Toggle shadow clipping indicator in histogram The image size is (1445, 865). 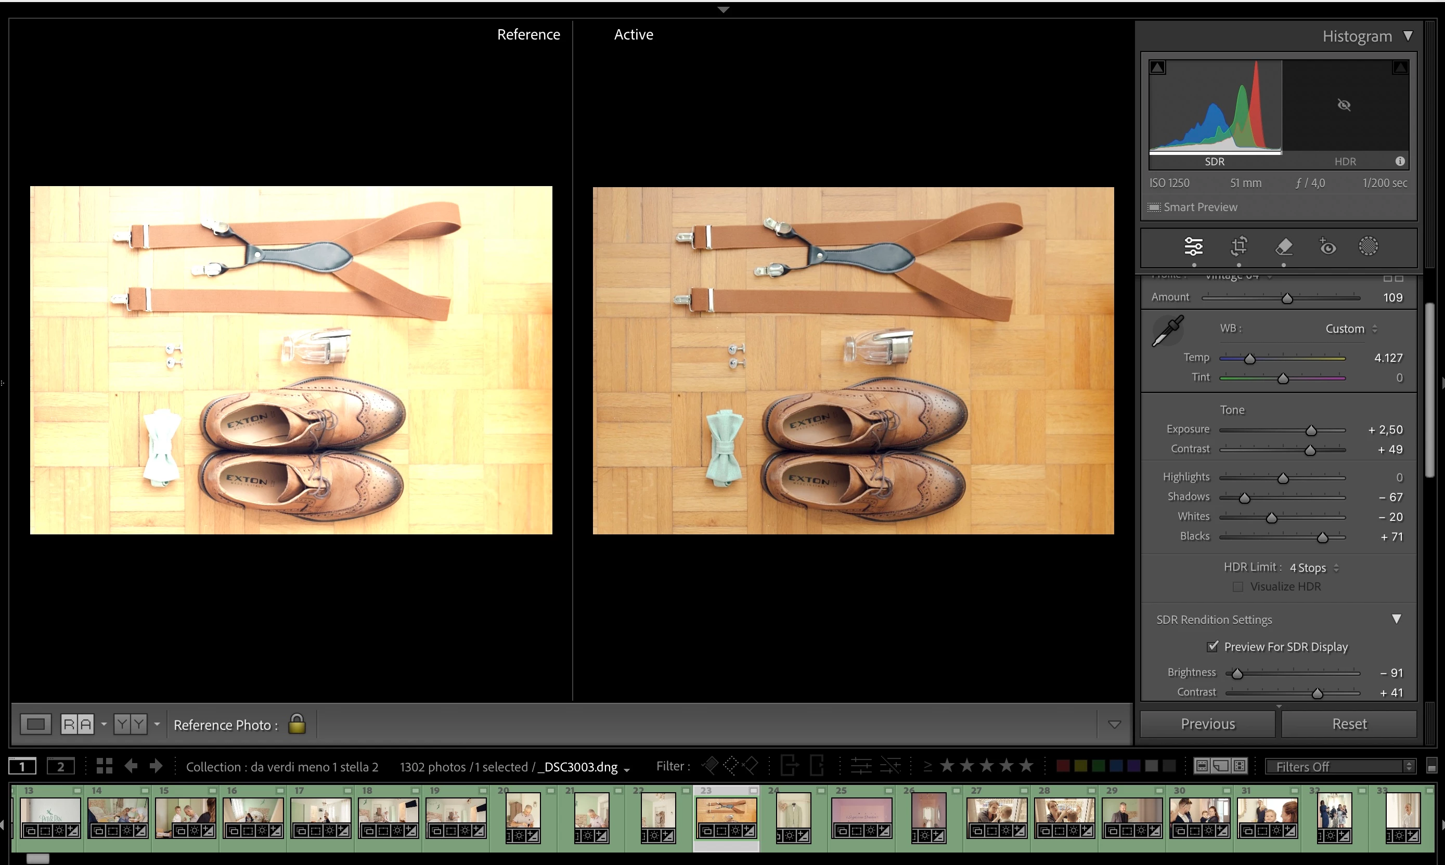click(1157, 68)
